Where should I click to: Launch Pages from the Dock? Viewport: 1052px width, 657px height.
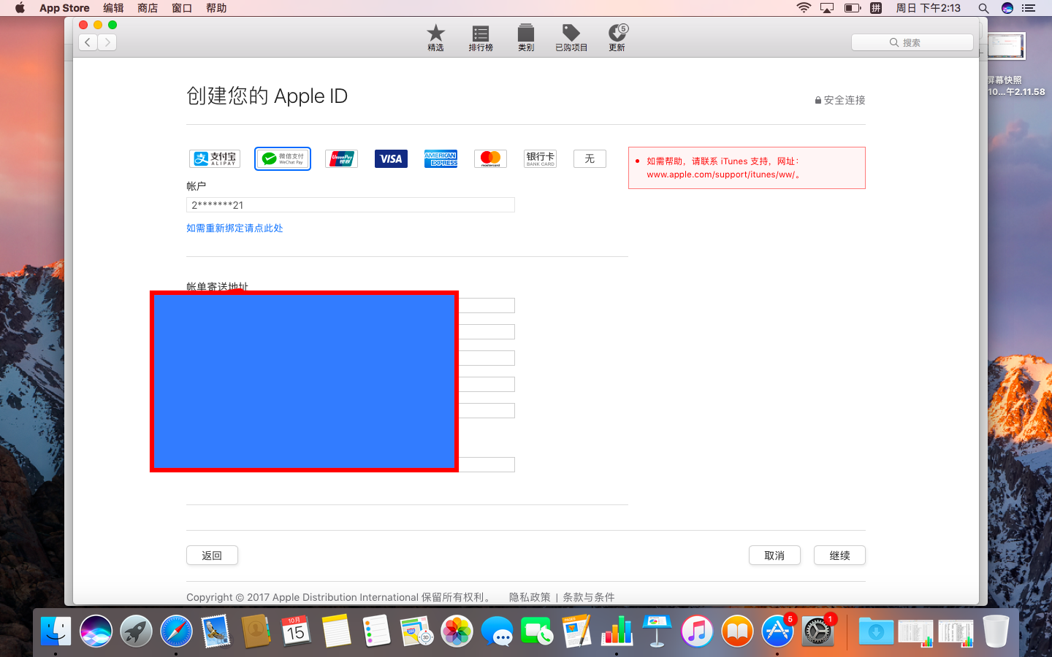pyautogui.click(x=576, y=631)
